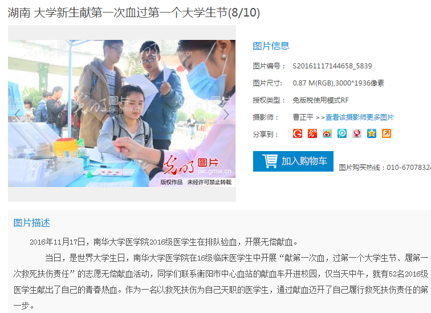Go to previous photo arrow
The width and height of the screenshot is (431, 313).
17,115
